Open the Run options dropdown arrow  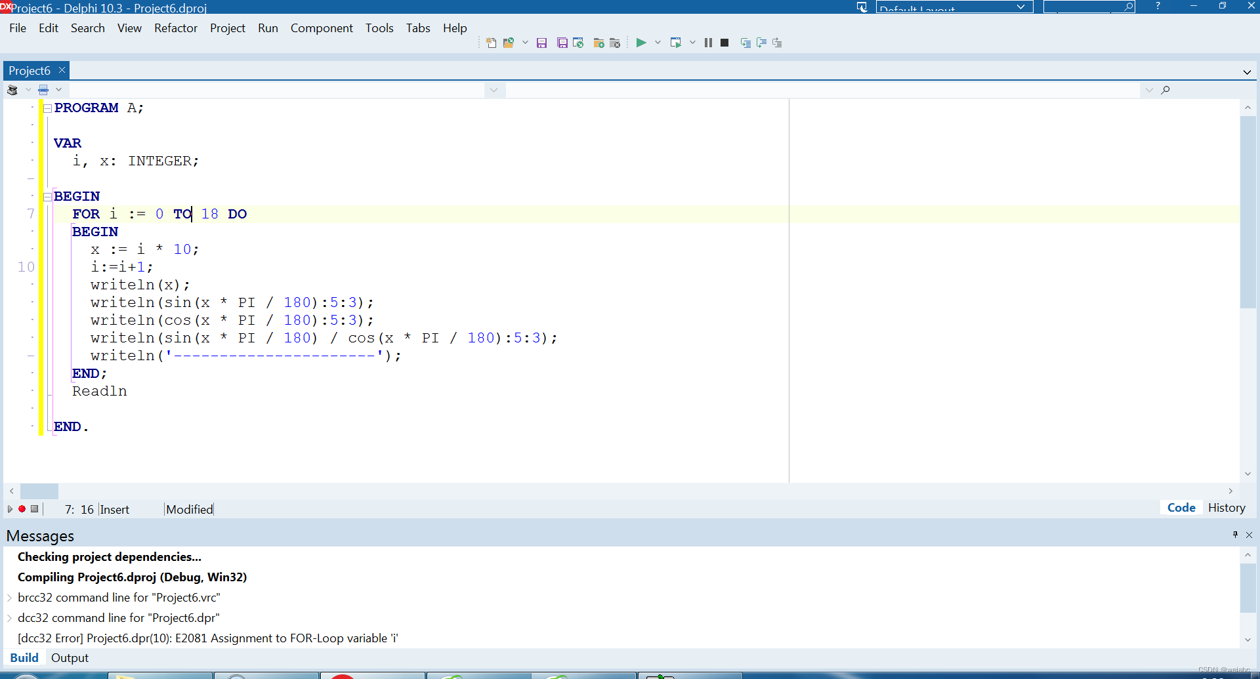658,43
